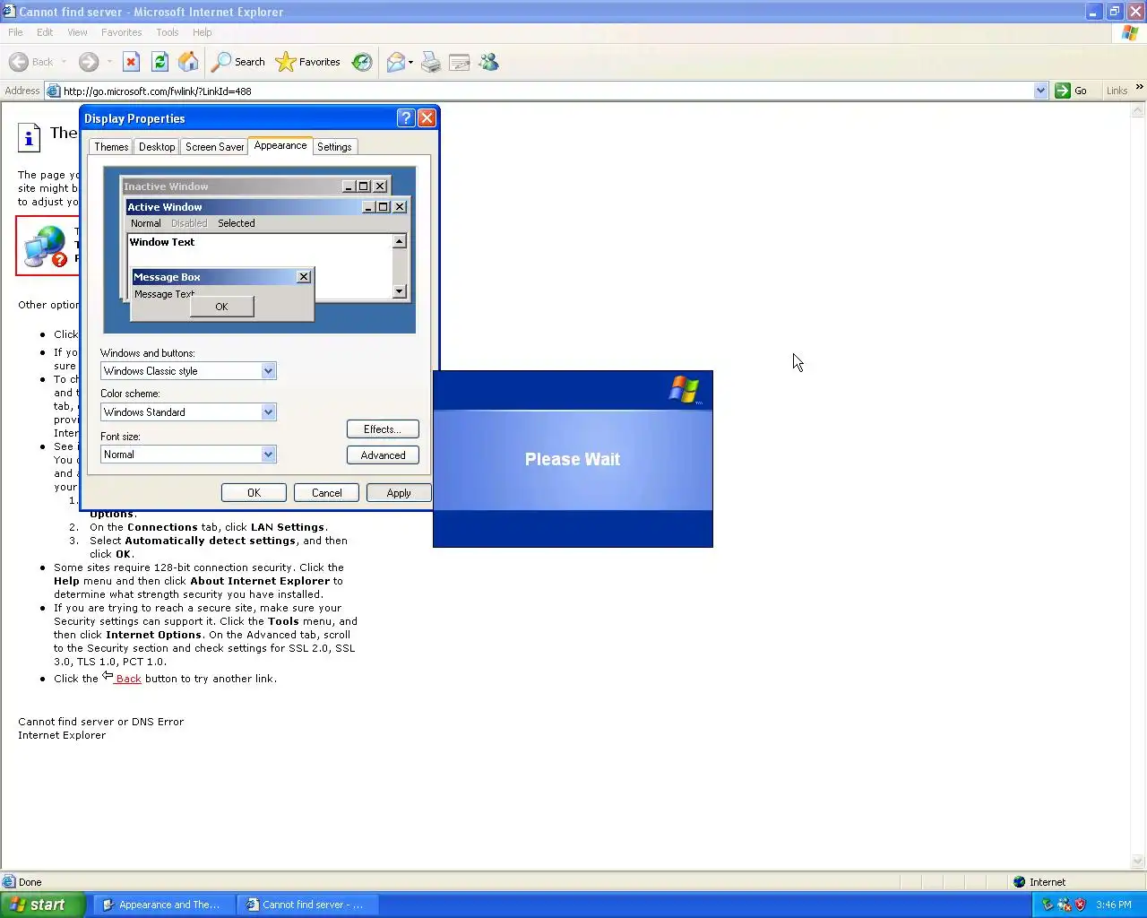Screen dimensions: 1147x918
Task: Click the Links toolbar label
Action: [1117, 91]
